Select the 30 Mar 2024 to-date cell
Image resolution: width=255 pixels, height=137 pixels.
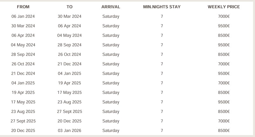pos(69,16)
